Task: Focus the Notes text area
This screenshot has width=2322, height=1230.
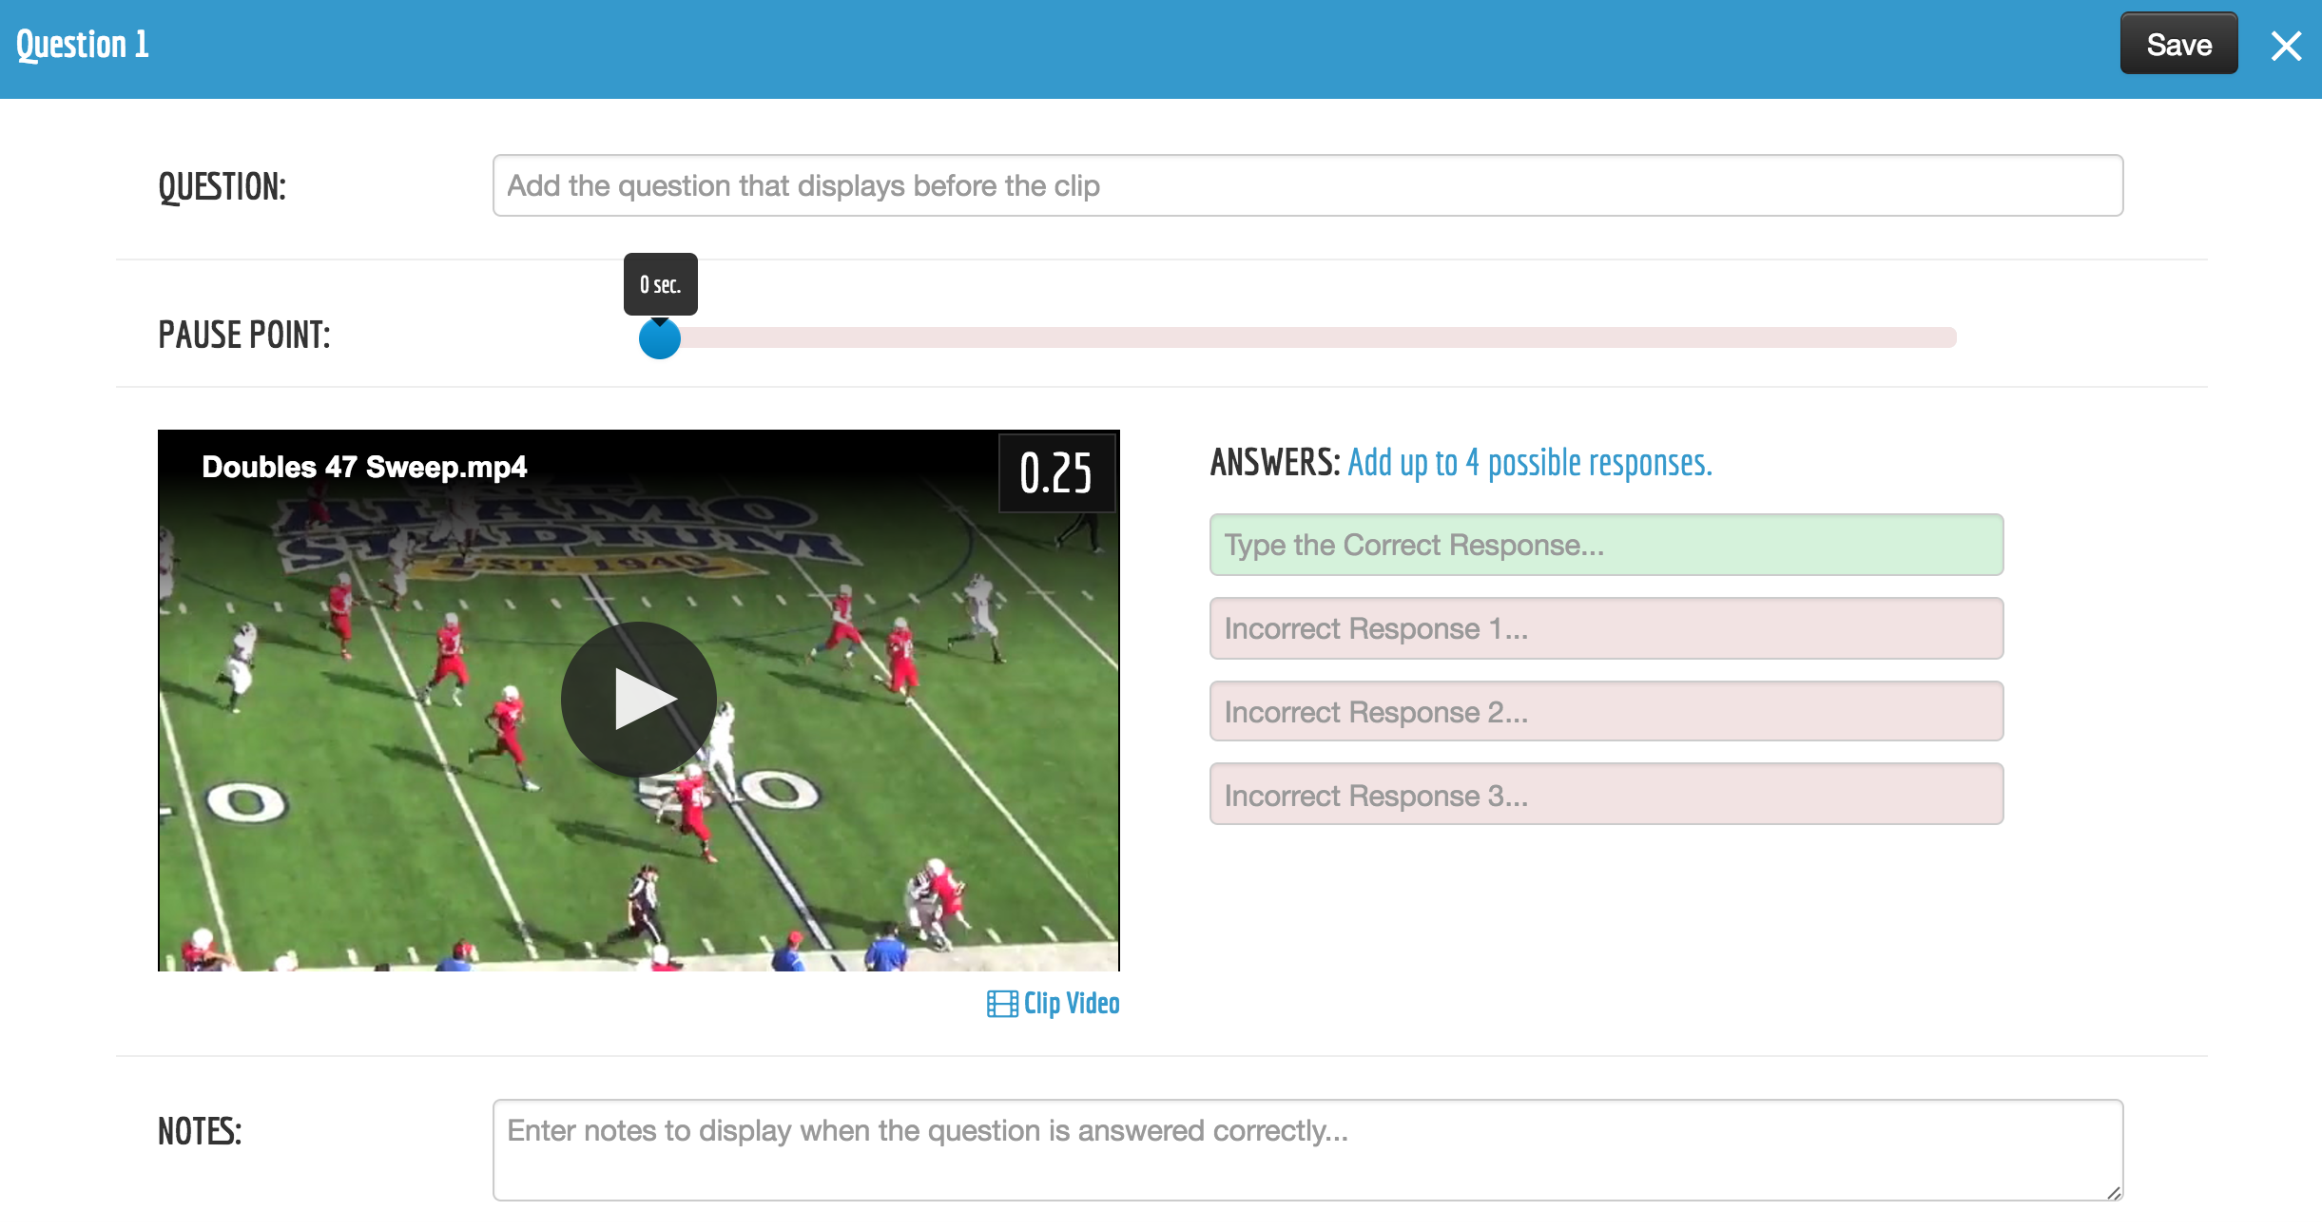Action: coord(1306,1149)
